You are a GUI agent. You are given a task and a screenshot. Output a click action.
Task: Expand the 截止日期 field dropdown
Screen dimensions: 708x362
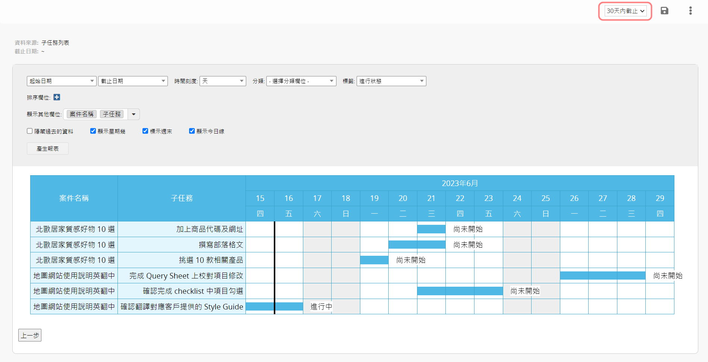(133, 81)
